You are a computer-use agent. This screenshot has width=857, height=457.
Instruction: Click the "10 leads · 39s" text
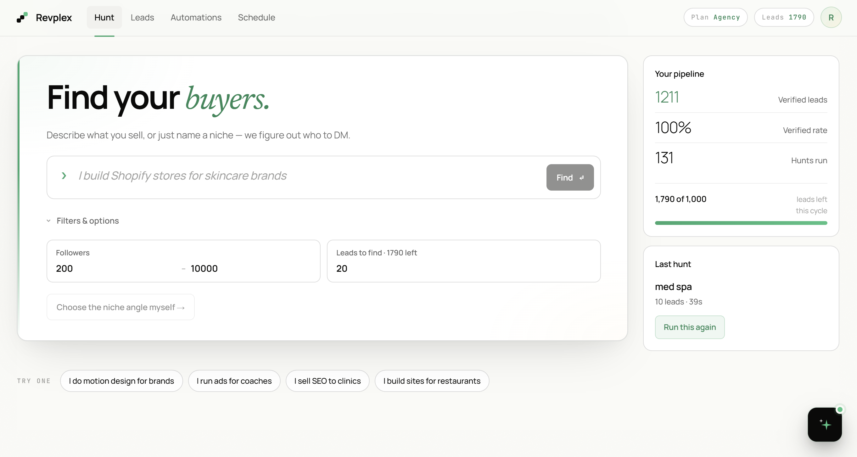(x=679, y=302)
